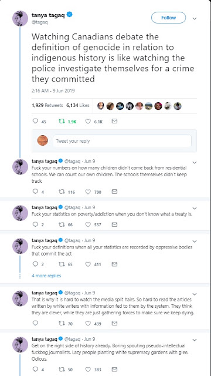Retweet the 'media split hairs' tweet with 70 retweets
Screen dimensions: 211x376
[62, 323]
